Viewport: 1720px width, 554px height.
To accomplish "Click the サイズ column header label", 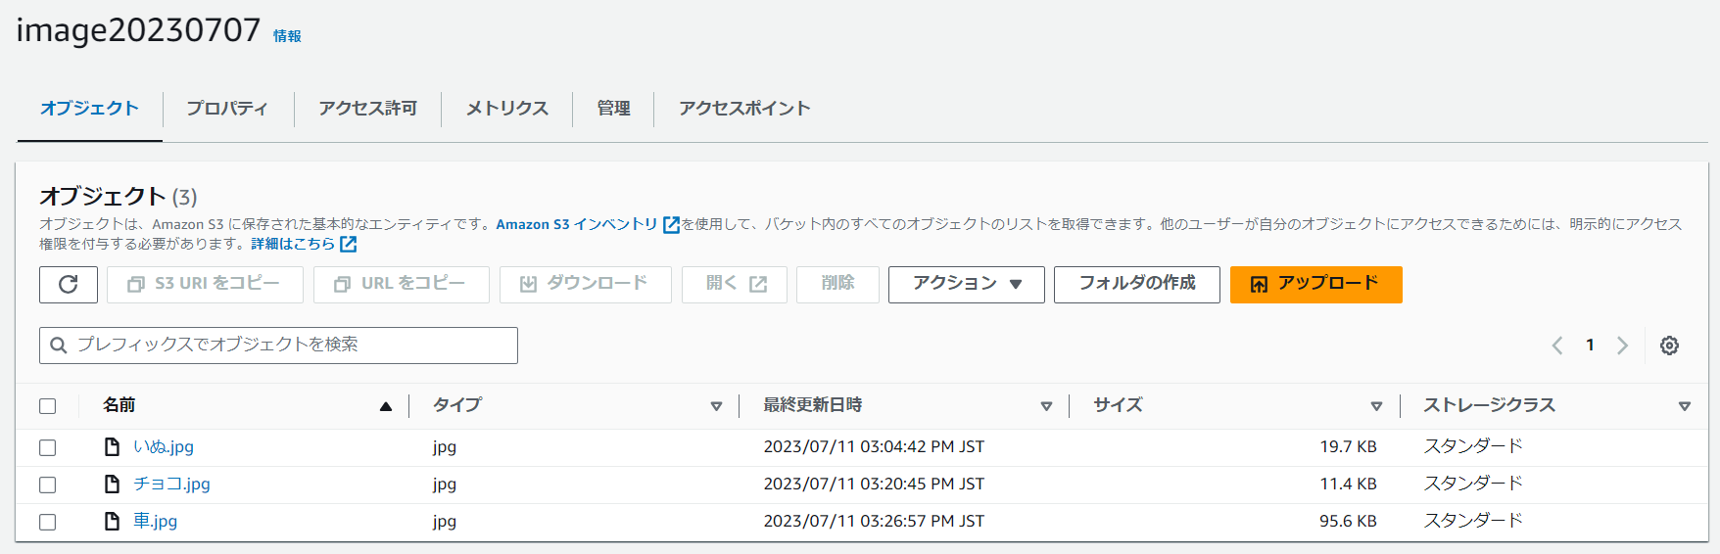I will point(1118,406).
